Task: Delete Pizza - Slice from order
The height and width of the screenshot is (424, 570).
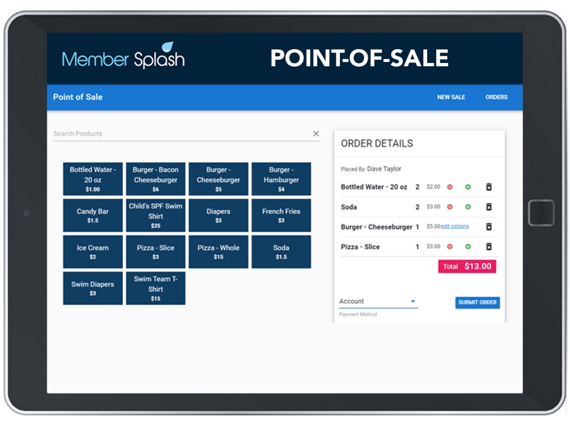Action: pyautogui.click(x=489, y=247)
